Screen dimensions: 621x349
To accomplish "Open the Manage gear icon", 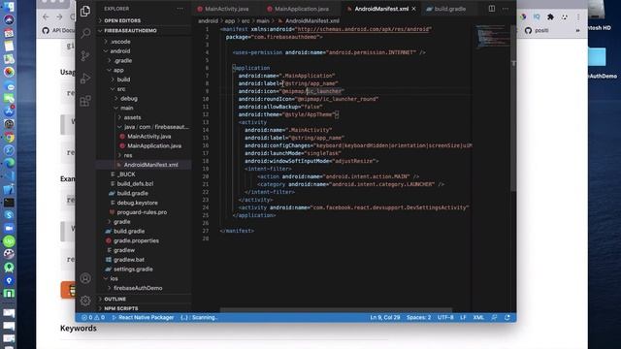I will (x=85, y=301).
